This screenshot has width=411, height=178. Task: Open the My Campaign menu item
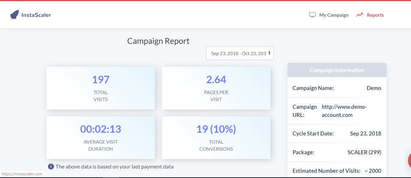click(329, 15)
